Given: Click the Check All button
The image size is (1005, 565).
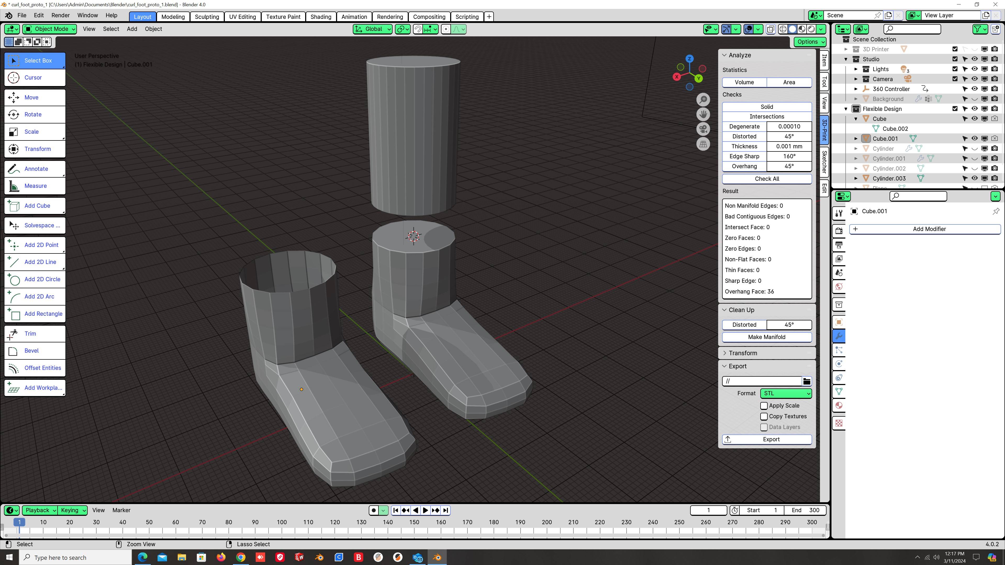Looking at the screenshot, I should (x=767, y=179).
